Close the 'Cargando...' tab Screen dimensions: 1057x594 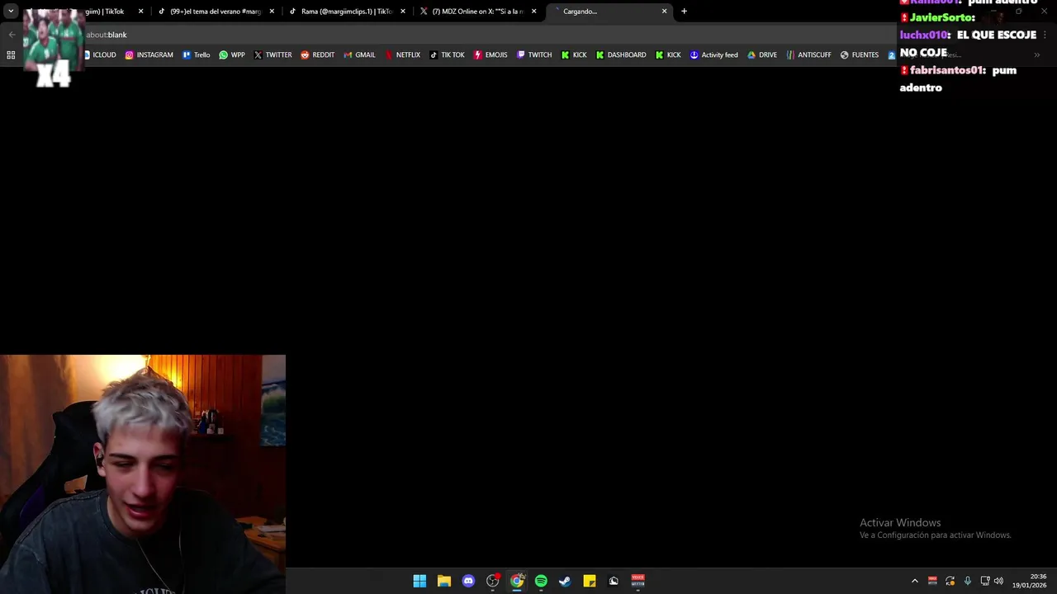(x=664, y=12)
